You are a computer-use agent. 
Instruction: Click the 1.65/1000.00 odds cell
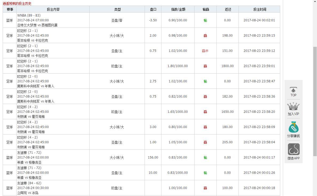[x=178, y=112]
